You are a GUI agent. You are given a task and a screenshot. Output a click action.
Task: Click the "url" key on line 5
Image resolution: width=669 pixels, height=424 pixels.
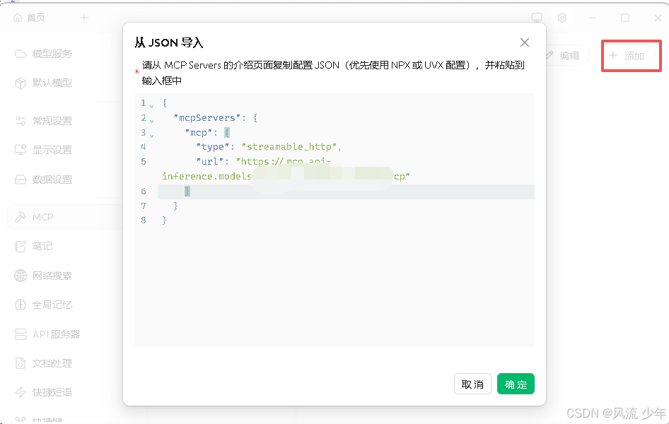pos(210,162)
